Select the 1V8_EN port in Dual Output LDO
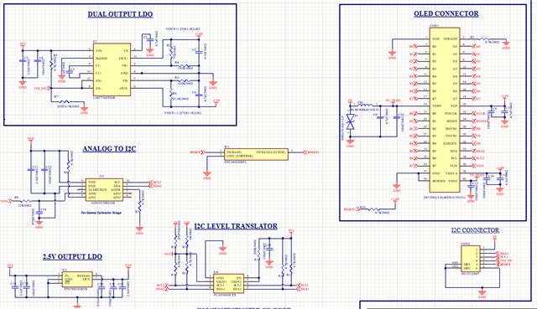Viewport: 537px width, 309px height. click(42, 88)
